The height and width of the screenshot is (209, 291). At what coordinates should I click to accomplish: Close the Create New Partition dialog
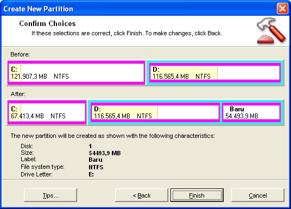(282, 8)
